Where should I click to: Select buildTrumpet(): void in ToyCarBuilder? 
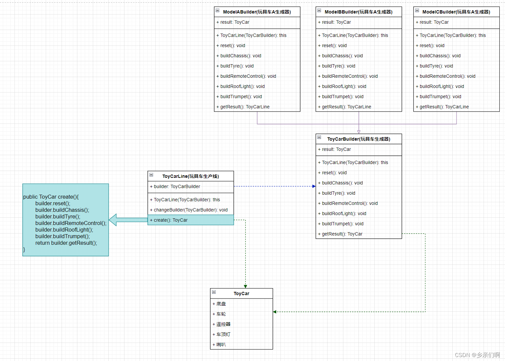click(359, 224)
